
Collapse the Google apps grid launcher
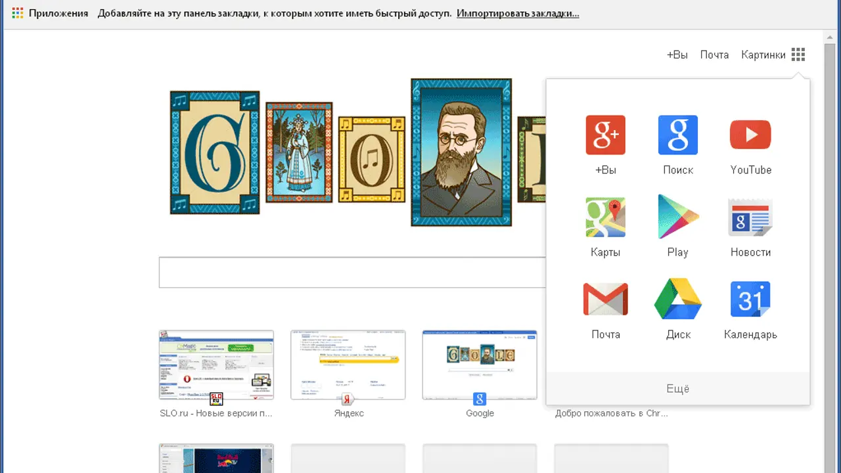coord(798,55)
